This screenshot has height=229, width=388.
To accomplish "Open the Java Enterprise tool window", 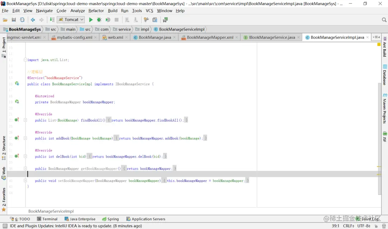I will click(x=80, y=219).
